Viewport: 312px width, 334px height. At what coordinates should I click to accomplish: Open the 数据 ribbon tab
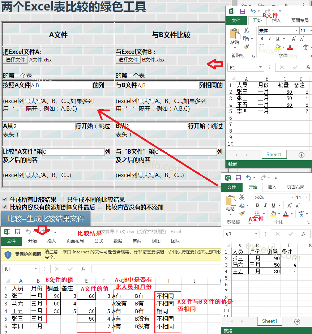pyautogui.click(x=118, y=241)
